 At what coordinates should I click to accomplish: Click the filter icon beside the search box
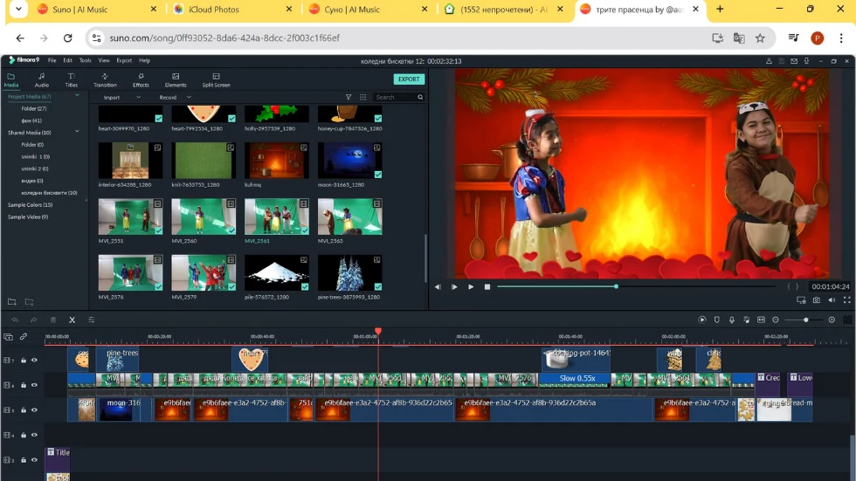349,98
